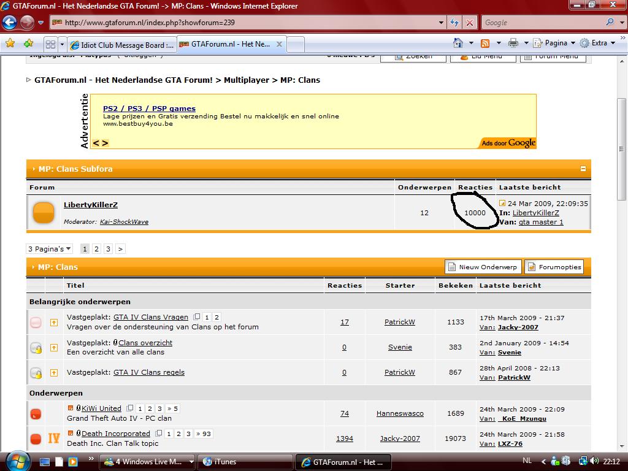Click the Print icon
Image resolution: width=628 pixels, height=471 pixels.
point(513,44)
